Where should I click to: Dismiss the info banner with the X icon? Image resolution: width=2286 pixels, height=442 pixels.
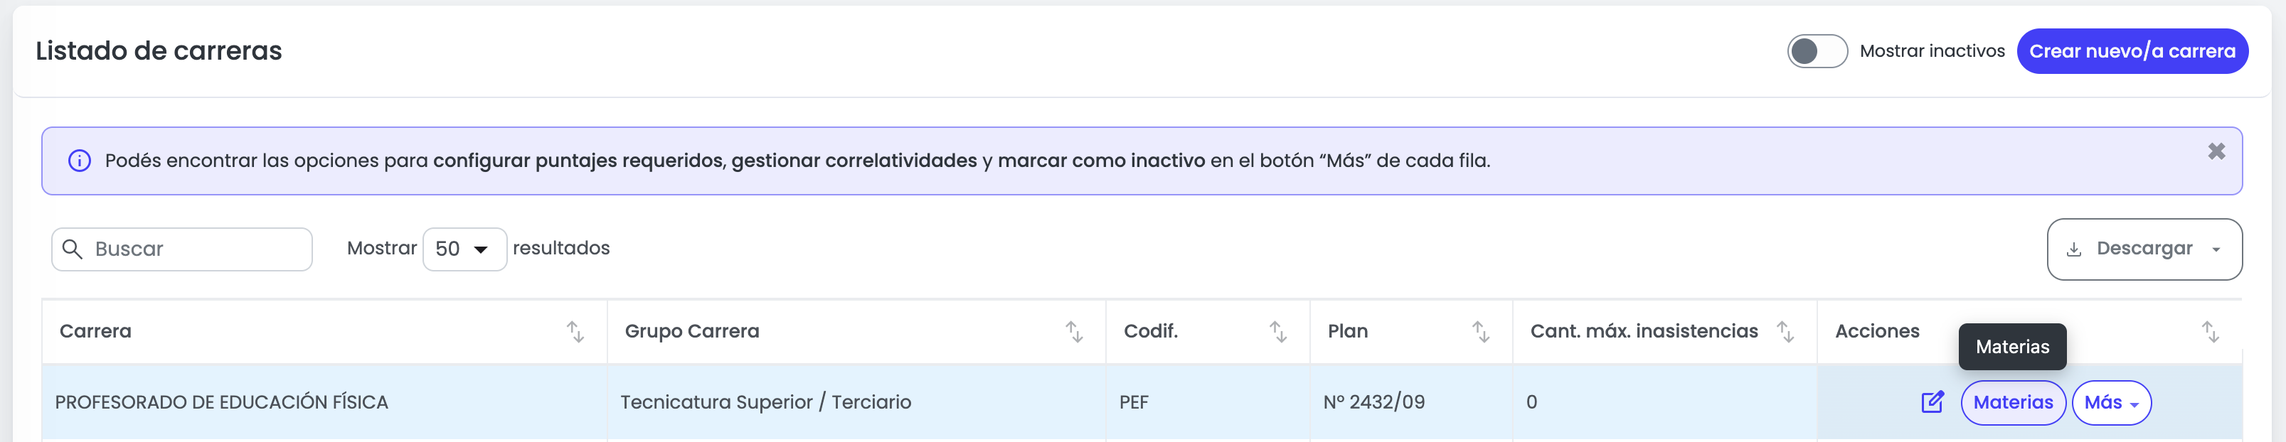tap(2216, 151)
